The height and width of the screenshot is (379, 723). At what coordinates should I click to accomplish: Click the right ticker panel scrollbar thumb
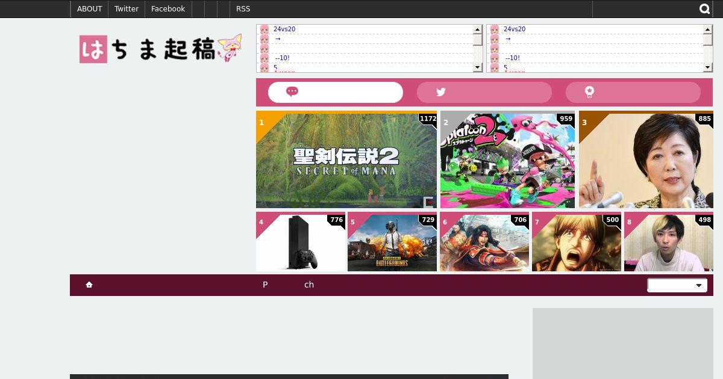tap(707, 40)
